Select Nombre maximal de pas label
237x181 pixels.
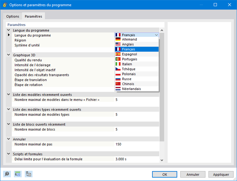pos(33,144)
